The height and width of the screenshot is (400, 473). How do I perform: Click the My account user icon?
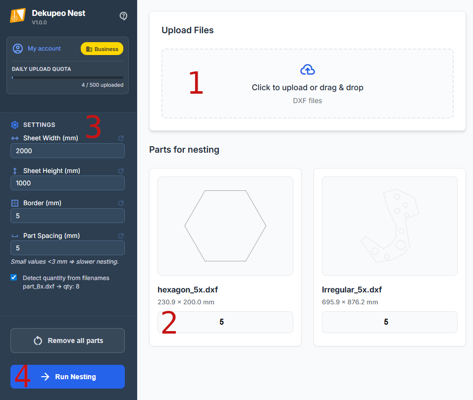tap(18, 49)
